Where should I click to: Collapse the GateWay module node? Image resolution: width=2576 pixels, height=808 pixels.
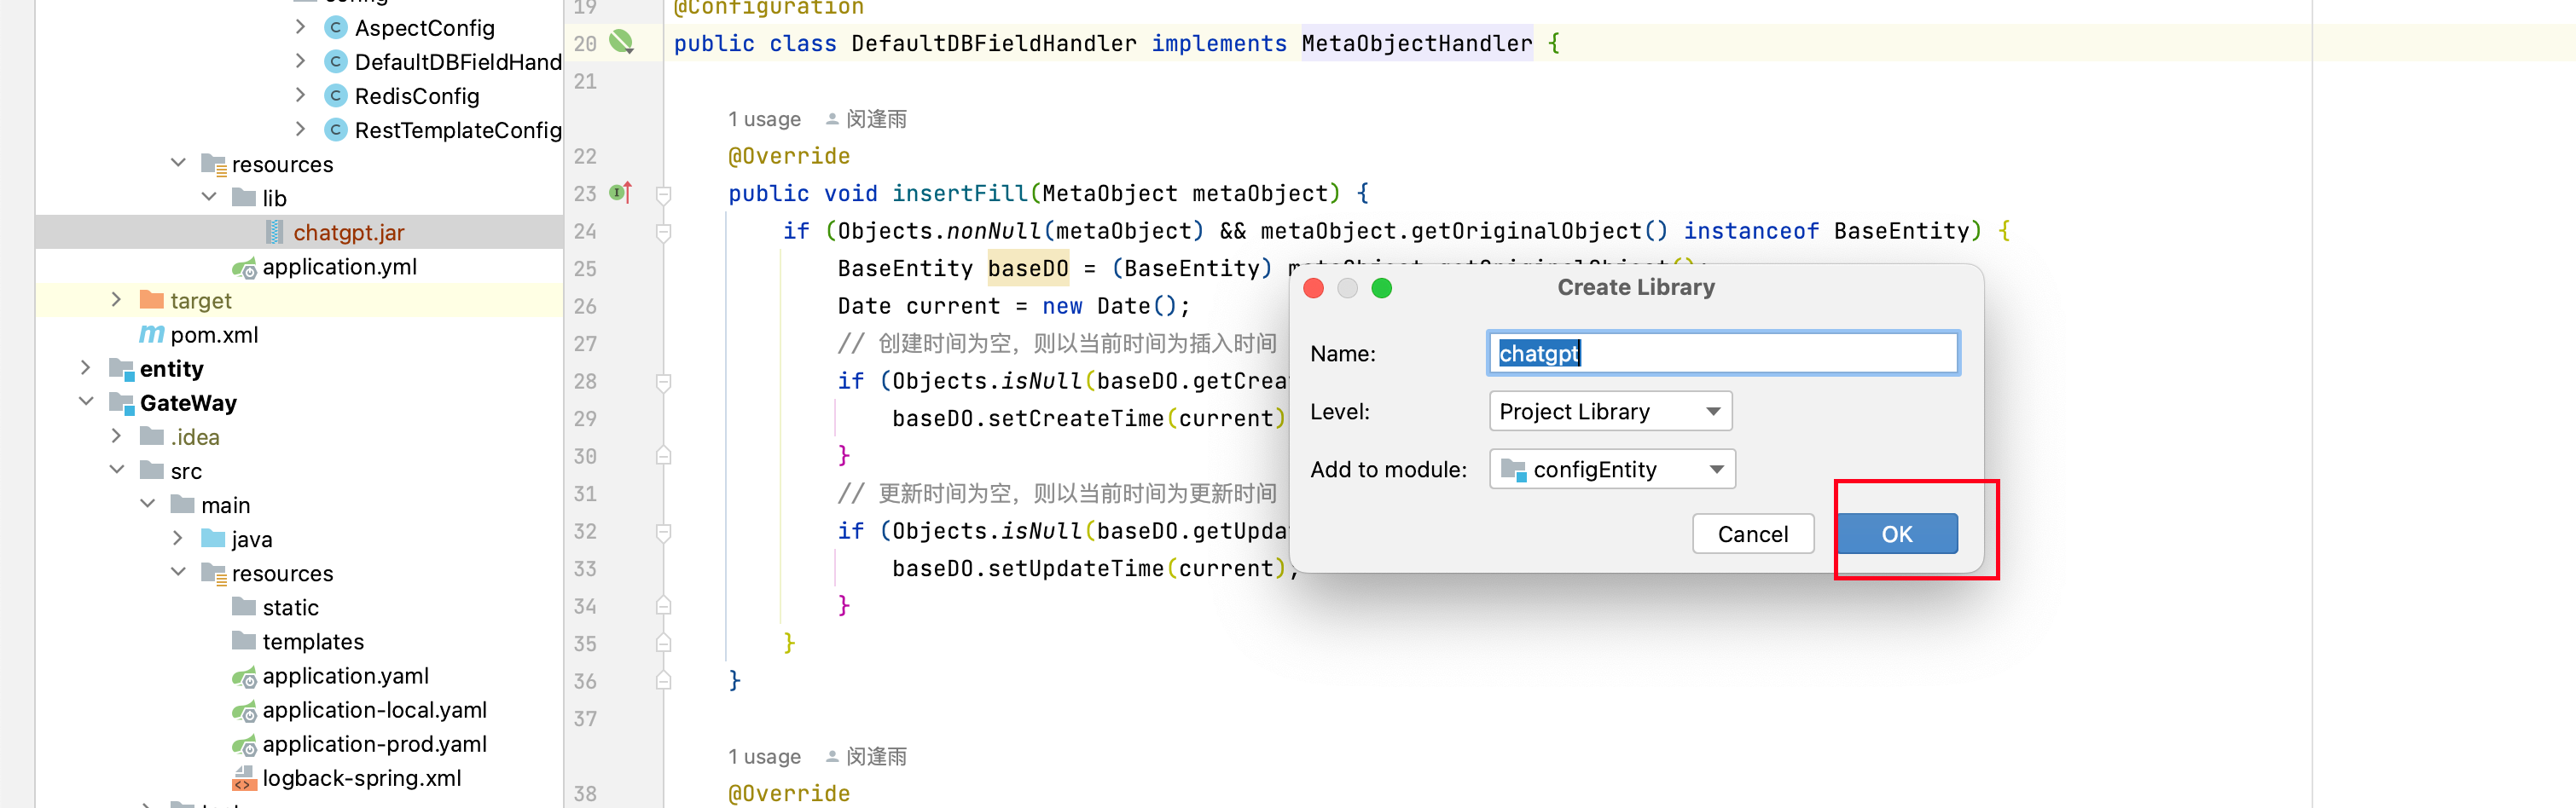coord(86,401)
